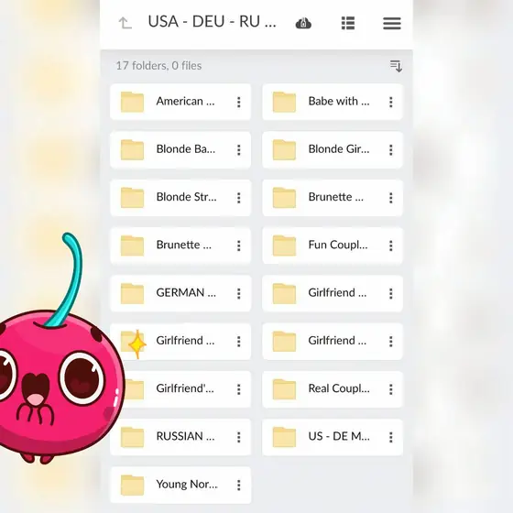Screen dimensions: 513x513
Task: Open the Fun Coupl... folder
Action: tap(333, 246)
